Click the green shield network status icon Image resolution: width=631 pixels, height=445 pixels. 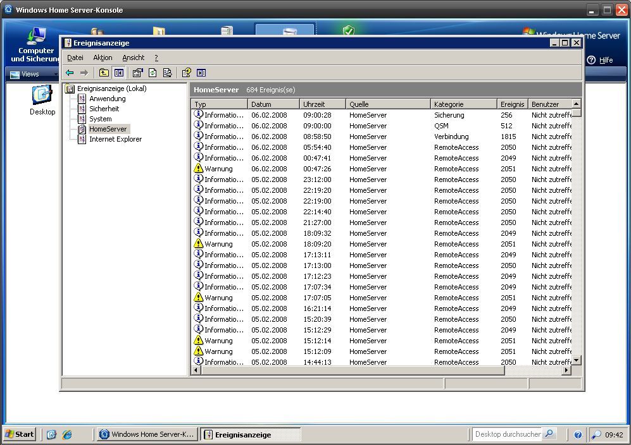(x=349, y=30)
